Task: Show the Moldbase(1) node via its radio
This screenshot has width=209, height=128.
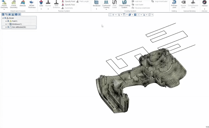Action: (8, 24)
